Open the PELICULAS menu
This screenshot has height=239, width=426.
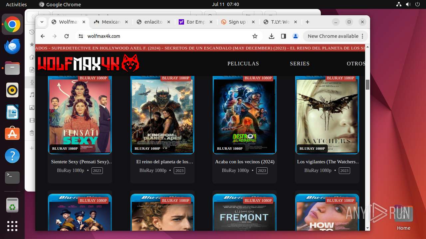[x=243, y=63]
